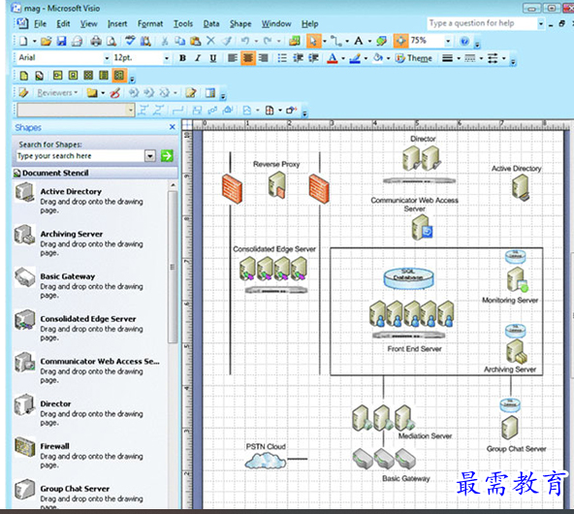Image resolution: width=574 pixels, height=514 pixels.
Task: Open the View menu
Action: click(89, 24)
